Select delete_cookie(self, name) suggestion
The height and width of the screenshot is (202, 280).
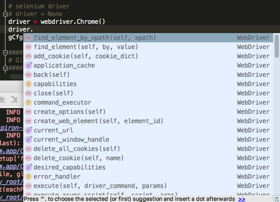tap(148, 158)
